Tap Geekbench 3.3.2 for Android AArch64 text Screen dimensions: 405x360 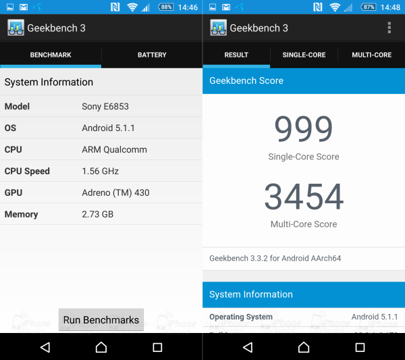(275, 258)
